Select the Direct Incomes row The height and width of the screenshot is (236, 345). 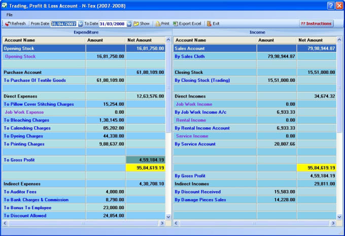click(x=255, y=96)
